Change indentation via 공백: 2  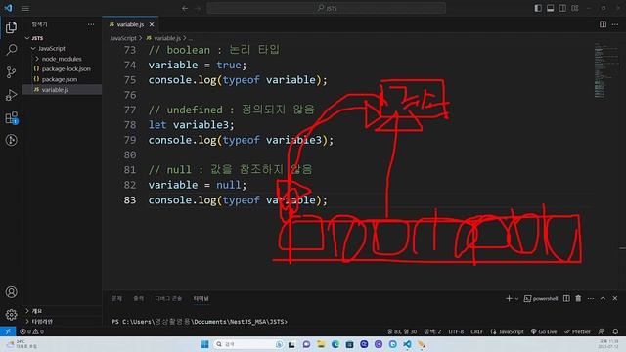[432, 331]
